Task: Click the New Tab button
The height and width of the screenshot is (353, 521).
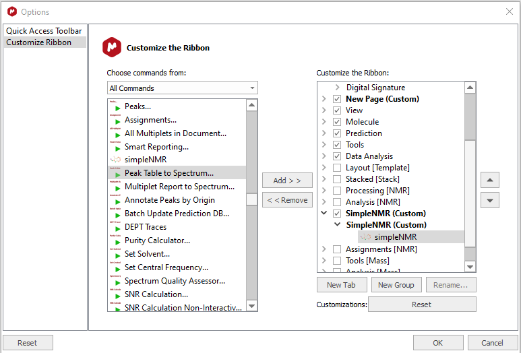Action: coord(341,285)
